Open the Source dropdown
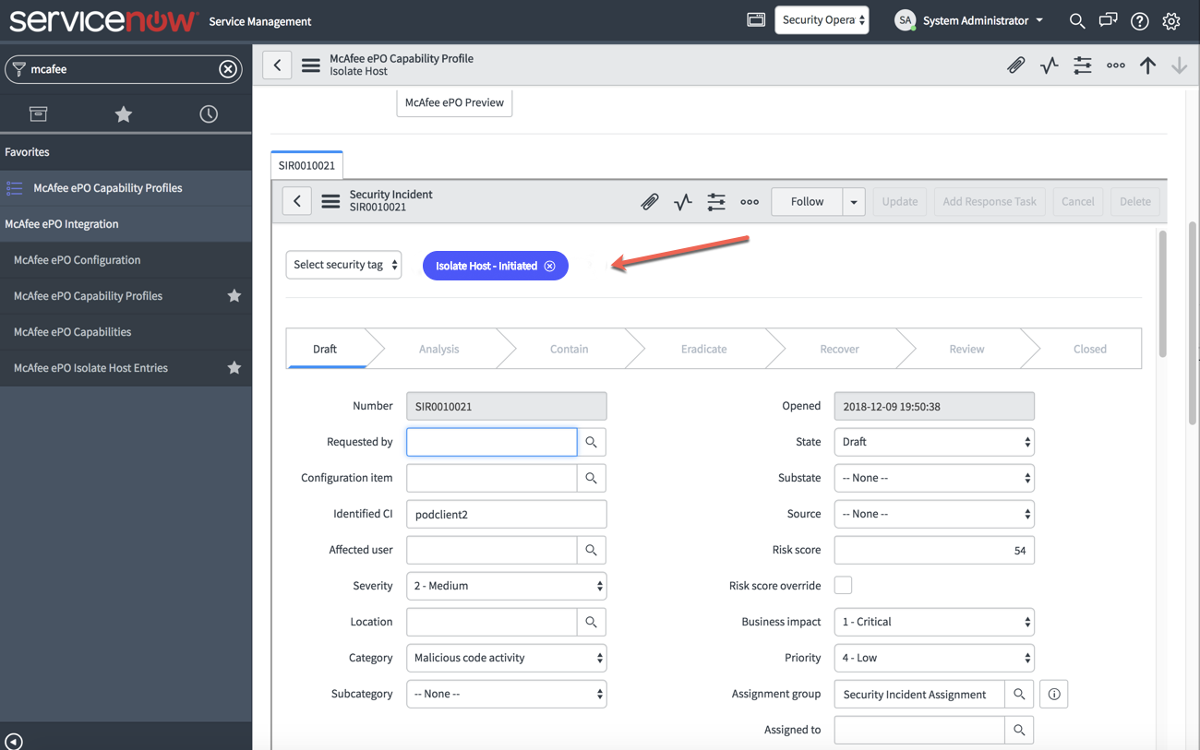The width and height of the screenshot is (1200, 750). coord(934,514)
